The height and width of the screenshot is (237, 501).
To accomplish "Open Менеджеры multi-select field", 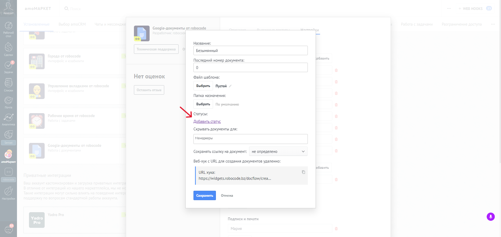I will point(250,139).
